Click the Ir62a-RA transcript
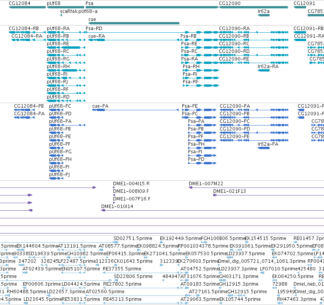Screen dimensions: 324x305 (264, 70)
